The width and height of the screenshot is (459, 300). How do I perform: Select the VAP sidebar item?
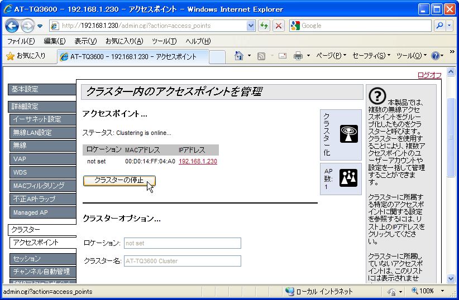[43, 159]
